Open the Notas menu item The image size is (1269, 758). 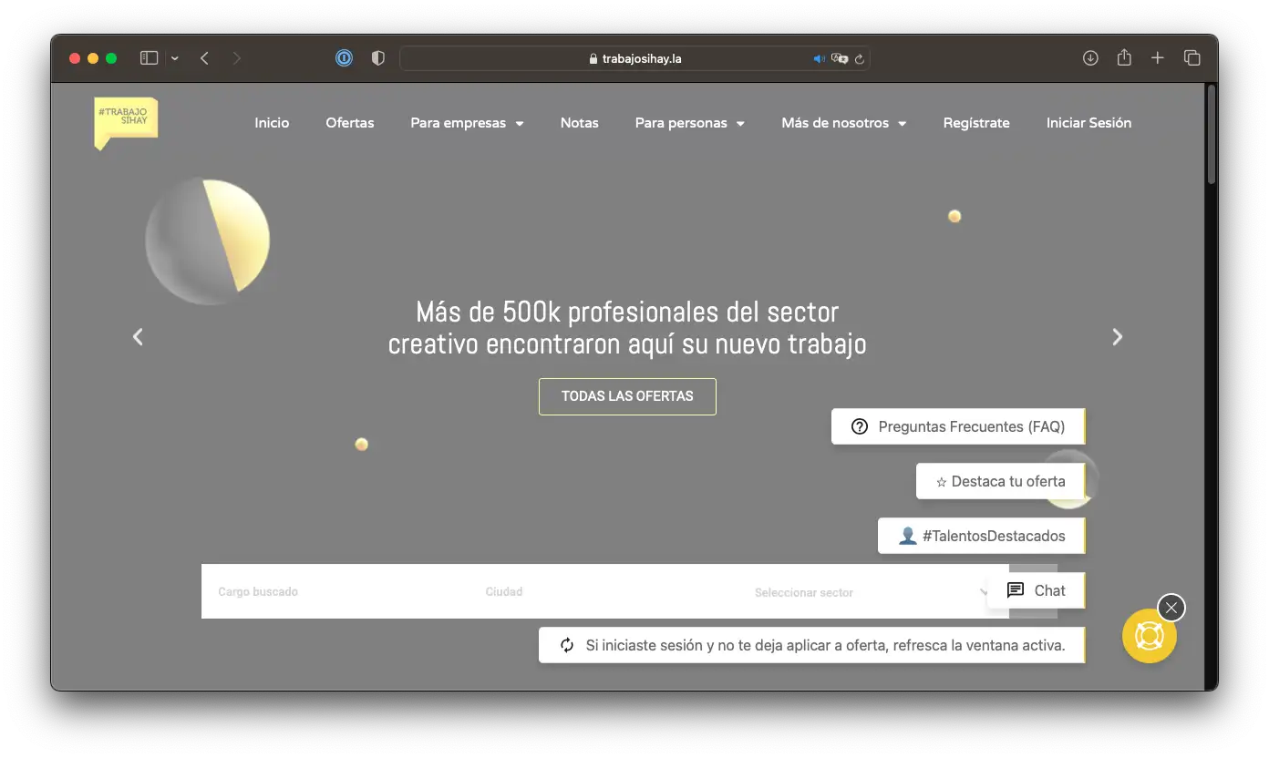(x=579, y=123)
